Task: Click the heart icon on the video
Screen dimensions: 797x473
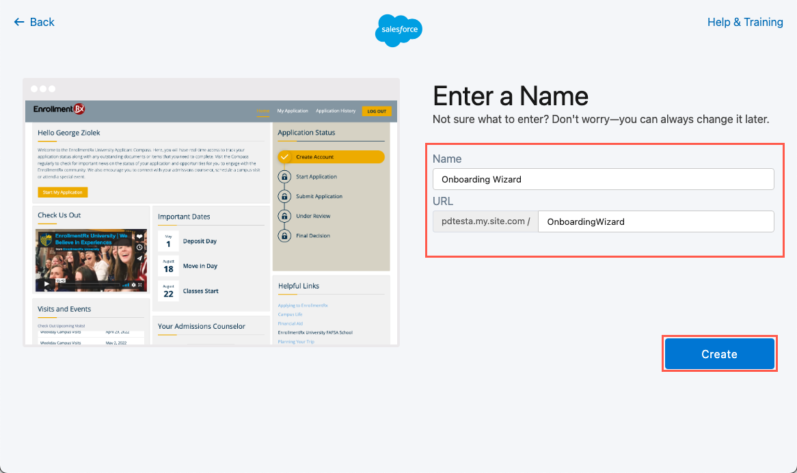Action: (139, 236)
